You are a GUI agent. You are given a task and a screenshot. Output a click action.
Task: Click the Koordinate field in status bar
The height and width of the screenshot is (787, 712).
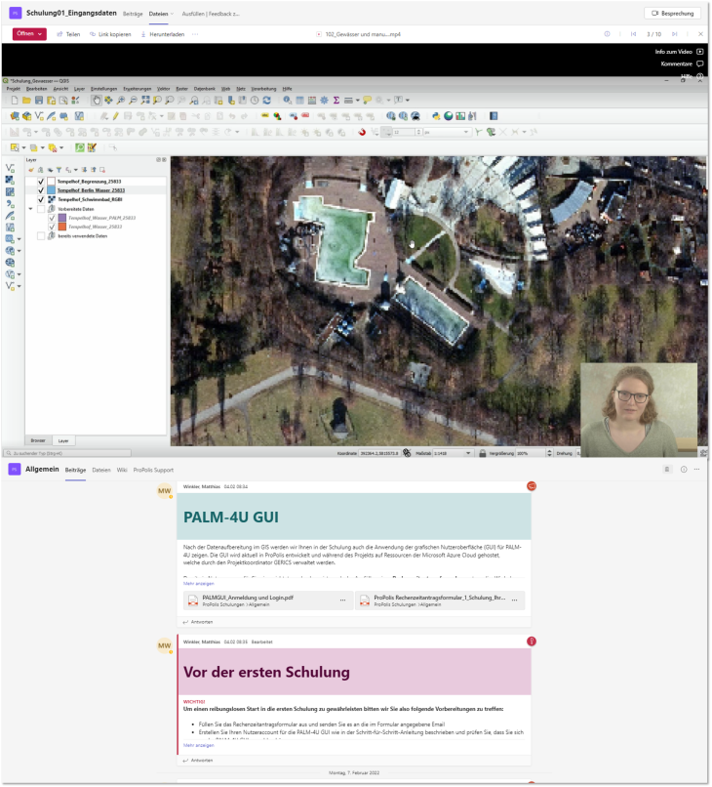pyautogui.click(x=379, y=454)
